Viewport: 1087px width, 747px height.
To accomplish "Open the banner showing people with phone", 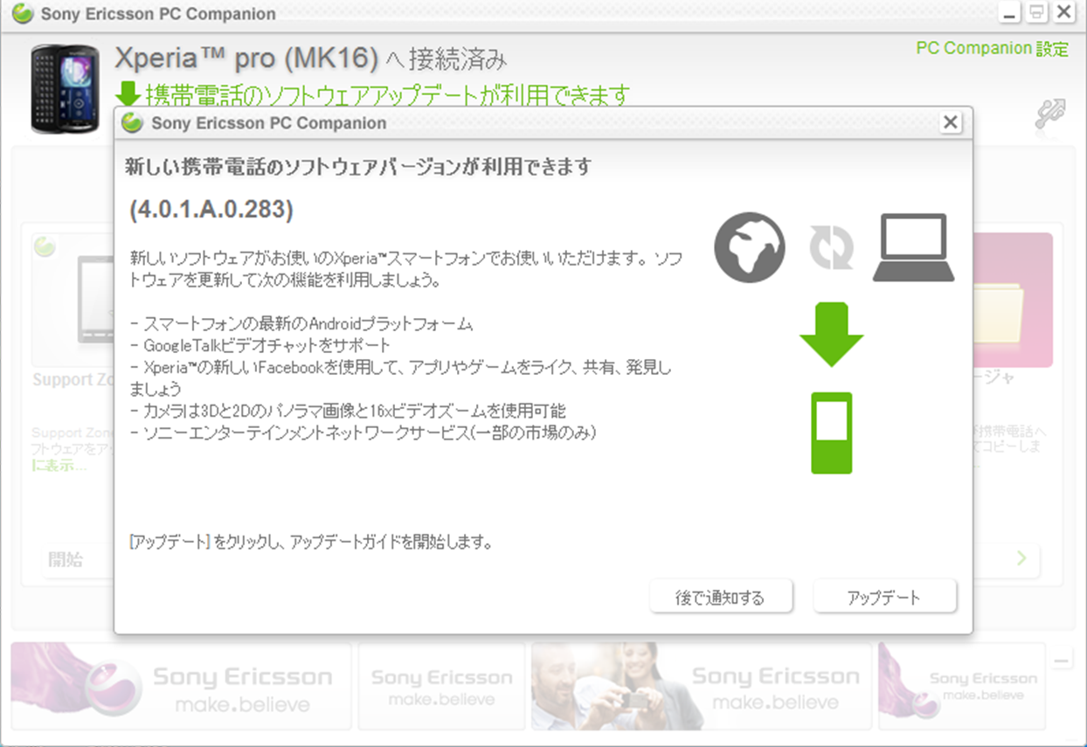I will [701, 687].
